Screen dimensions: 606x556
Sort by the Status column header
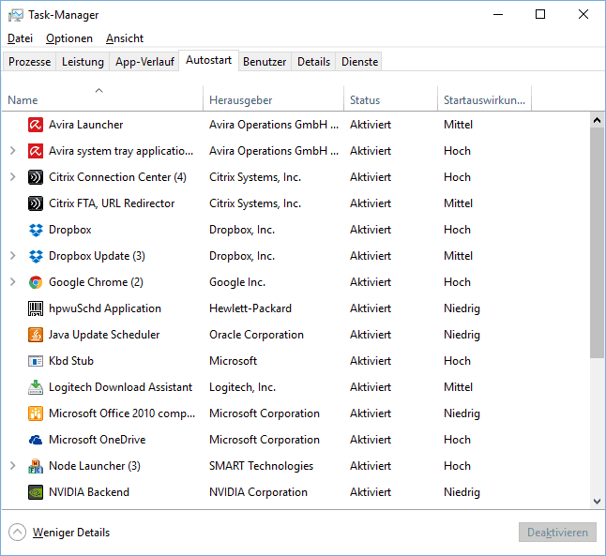click(x=391, y=98)
